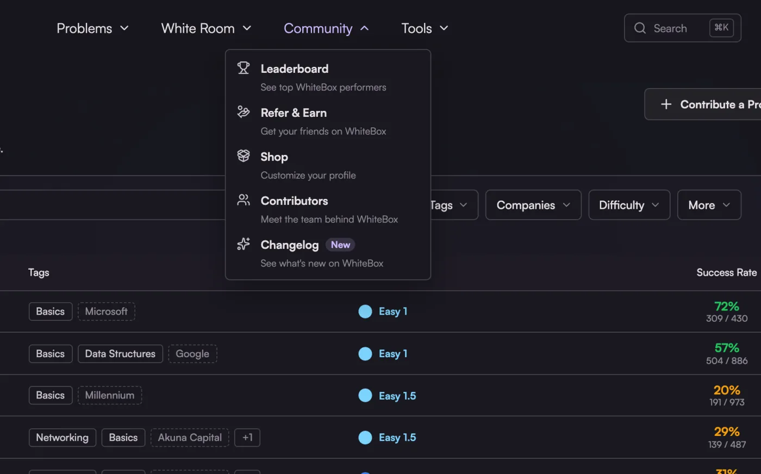
Task: Expand the Problems nav dropdown
Action: (92, 28)
